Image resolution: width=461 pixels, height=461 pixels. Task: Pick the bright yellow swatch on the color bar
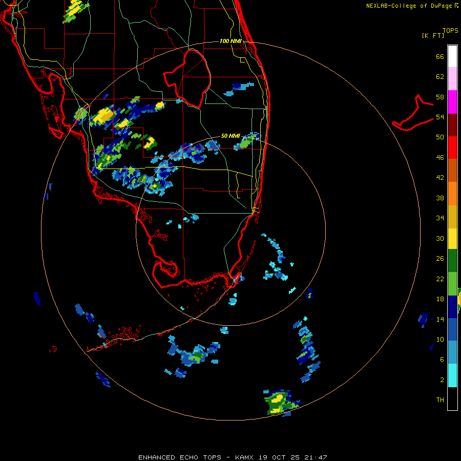click(452, 238)
